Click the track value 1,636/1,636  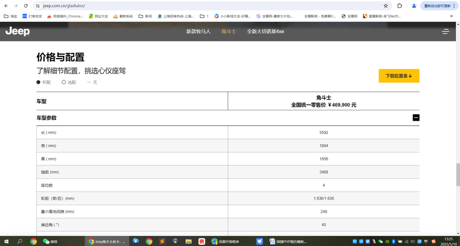(324, 198)
